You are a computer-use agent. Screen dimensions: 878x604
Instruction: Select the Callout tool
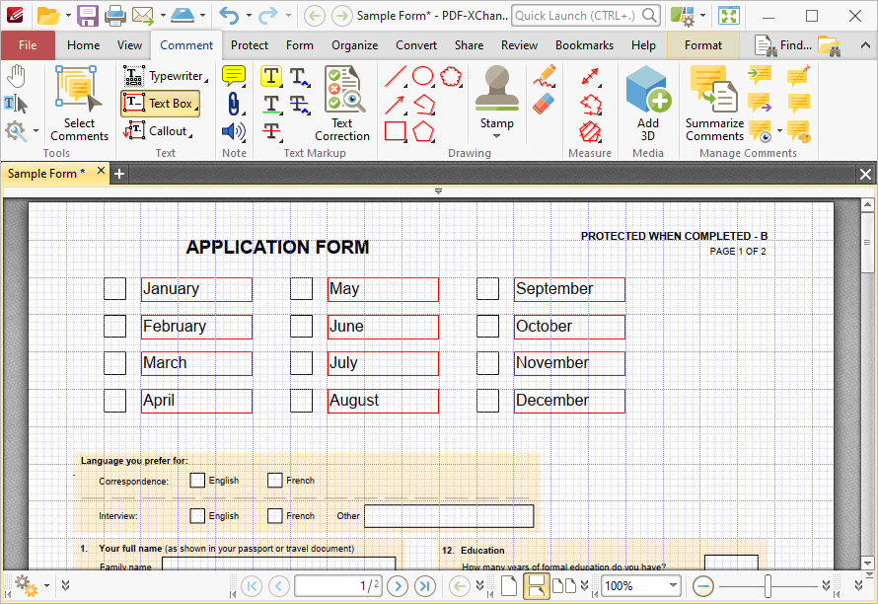click(158, 130)
